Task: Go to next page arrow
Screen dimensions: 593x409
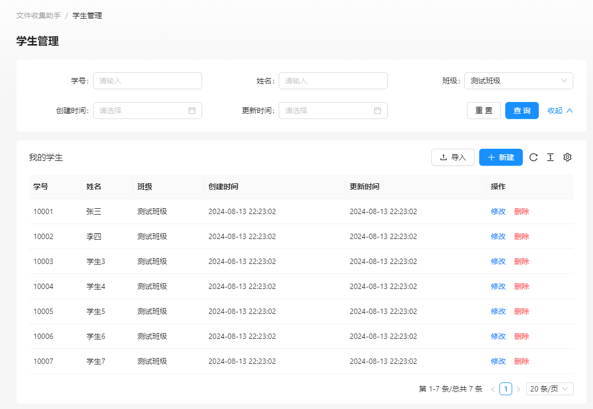Action: pyautogui.click(x=519, y=389)
